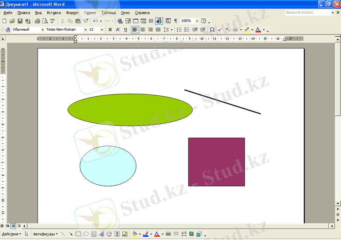The image size is (341, 240).
Task: Expand the undo history arrow
Action: [101, 21]
